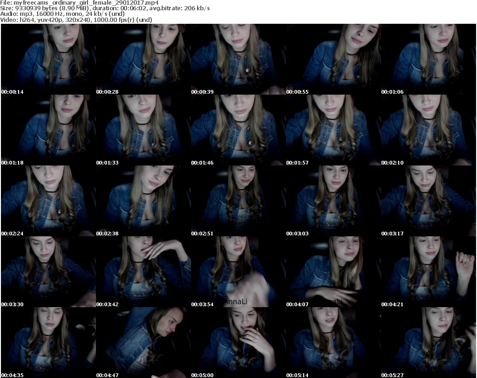Select the thumbnail frame at 00:03:30
Viewport: 477px width, 378px height.
[x=48, y=272]
